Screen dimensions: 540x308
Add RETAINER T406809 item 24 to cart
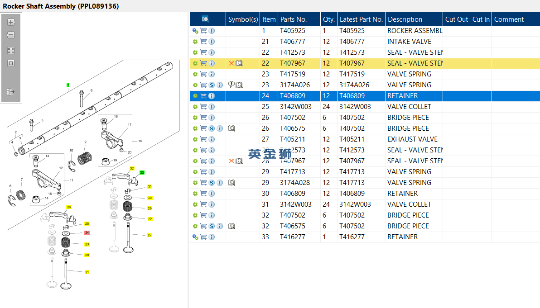203,96
